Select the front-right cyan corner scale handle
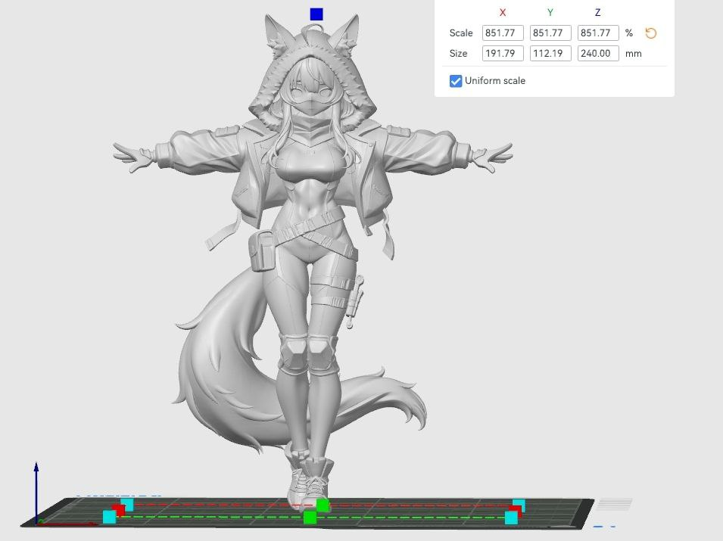The height and width of the screenshot is (541, 723). (x=511, y=518)
